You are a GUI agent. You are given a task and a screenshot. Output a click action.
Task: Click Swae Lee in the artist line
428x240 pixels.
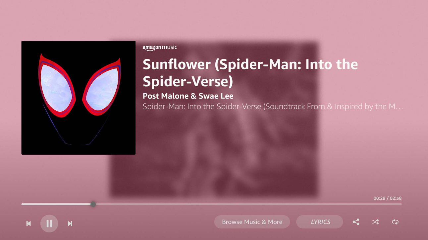click(x=216, y=96)
